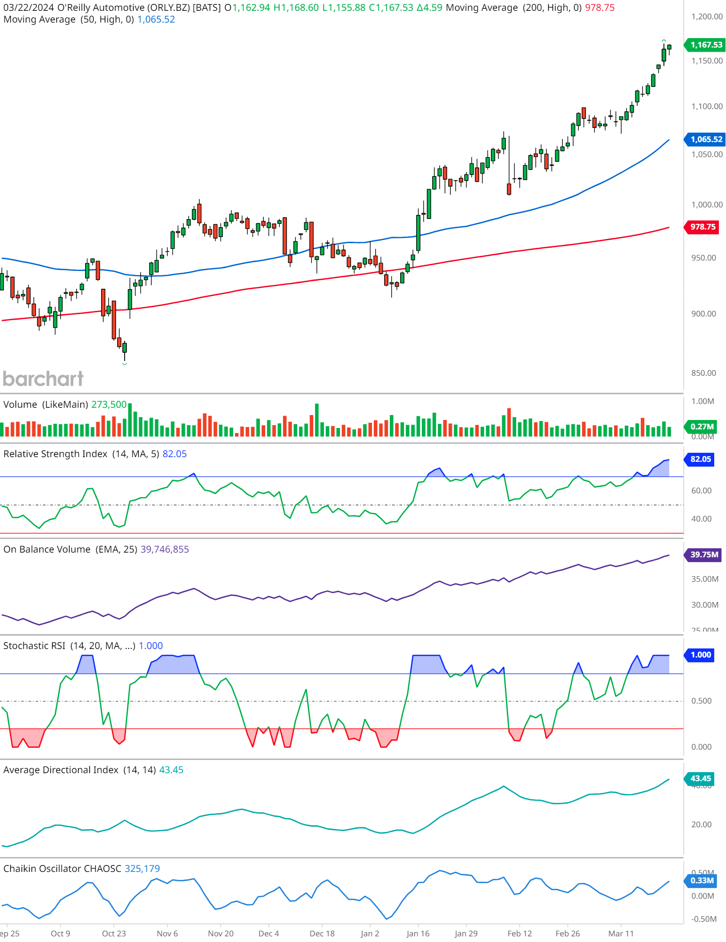Click the Oct 9 date label
726x942 pixels.
coord(61,934)
